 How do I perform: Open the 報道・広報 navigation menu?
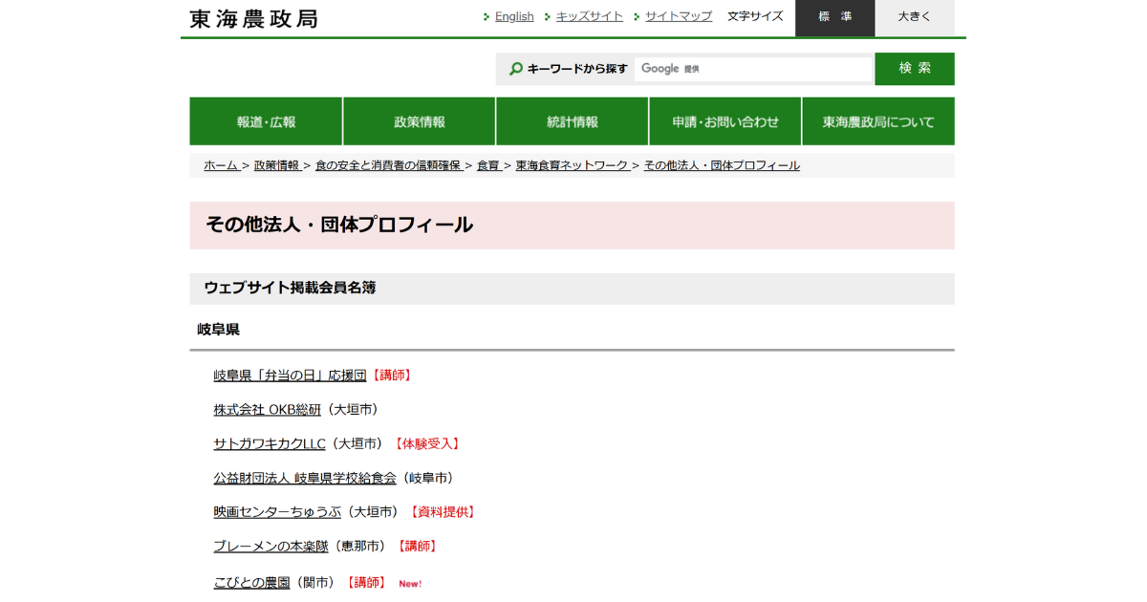pos(266,120)
